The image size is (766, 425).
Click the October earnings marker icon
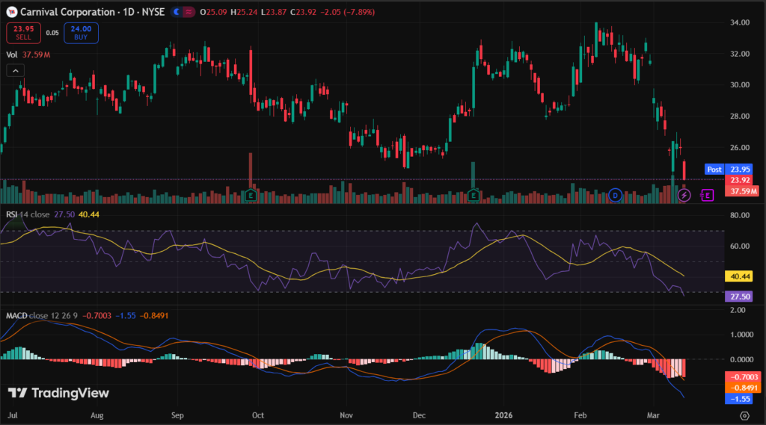[x=251, y=196]
